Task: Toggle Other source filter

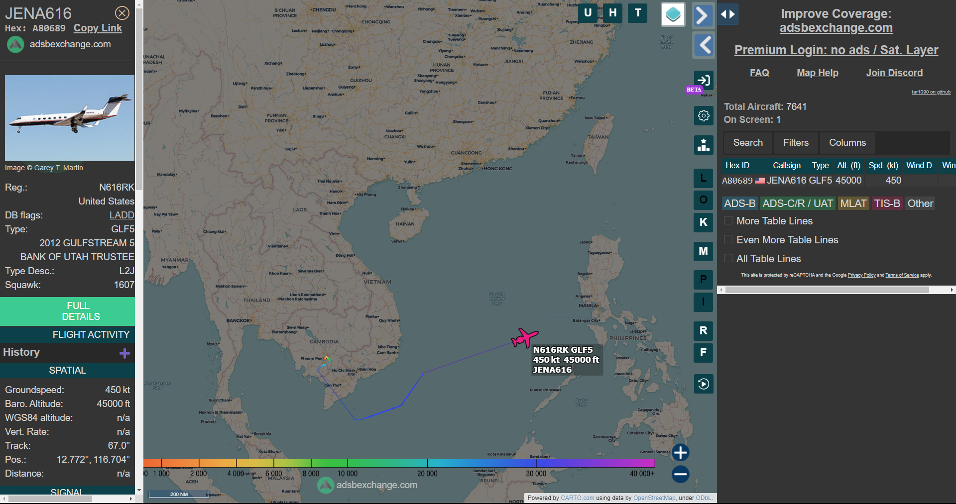Action: (920, 203)
